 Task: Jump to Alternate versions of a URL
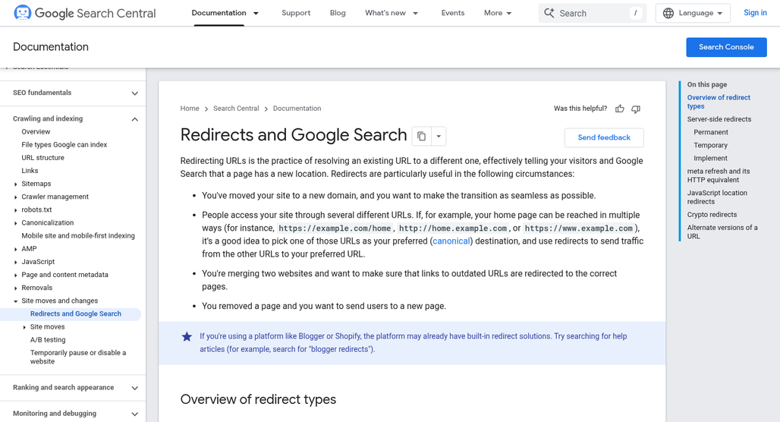pyautogui.click(x=722, y=232)
